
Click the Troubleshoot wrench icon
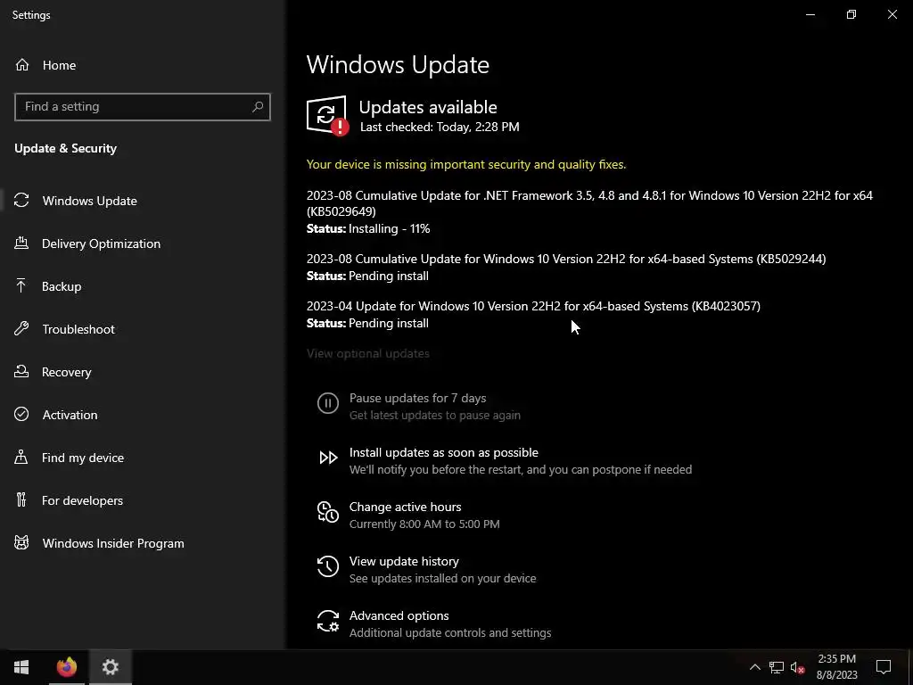(21, 328)
